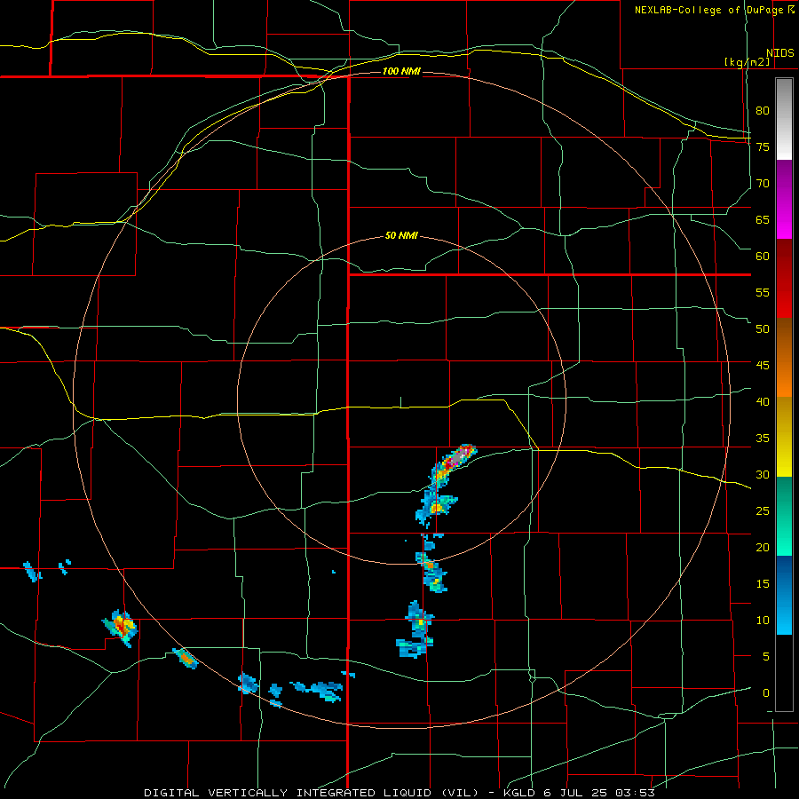Click the Digital Vertically Integrated Liquid caption

tap(399, 793)
